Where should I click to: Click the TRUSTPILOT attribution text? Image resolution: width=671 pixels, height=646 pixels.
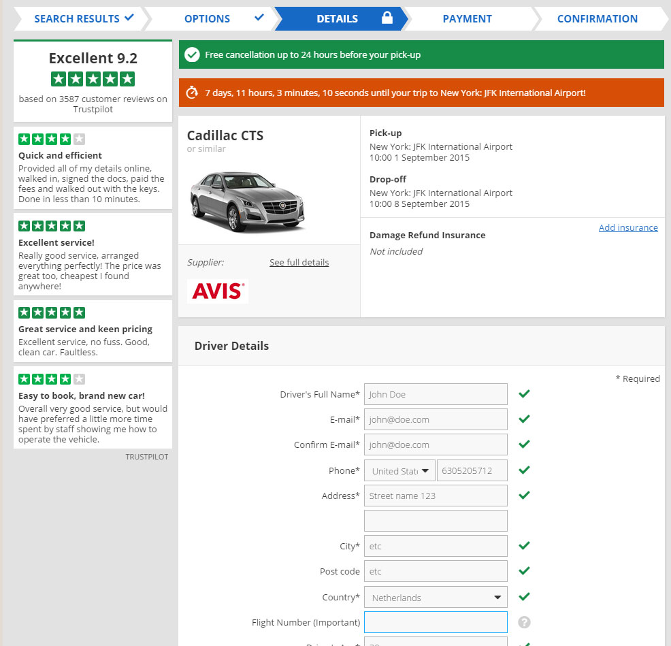[147, 457]
